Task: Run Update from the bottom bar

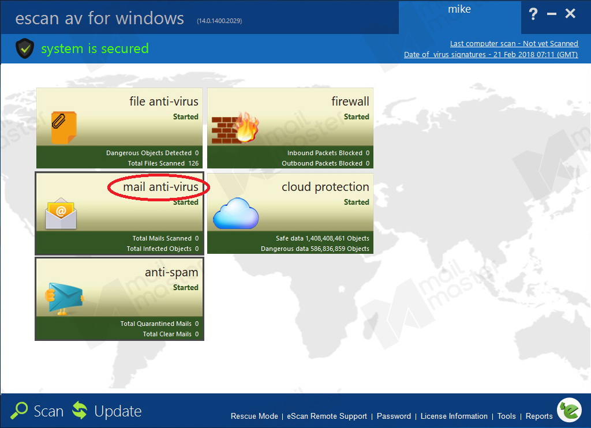Action: (118, 411)
